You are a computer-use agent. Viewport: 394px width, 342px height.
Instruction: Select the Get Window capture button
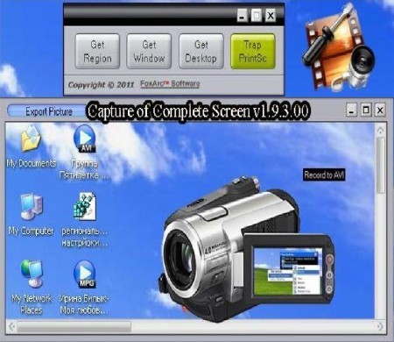149,52
